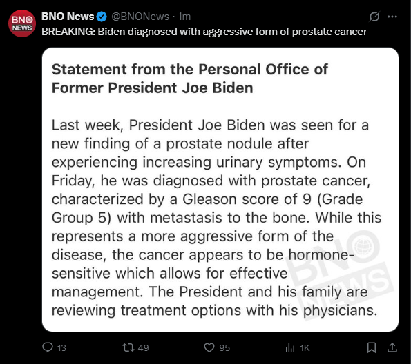Click the 1K views count
411x364 pixels.
(x=305, y=347)
